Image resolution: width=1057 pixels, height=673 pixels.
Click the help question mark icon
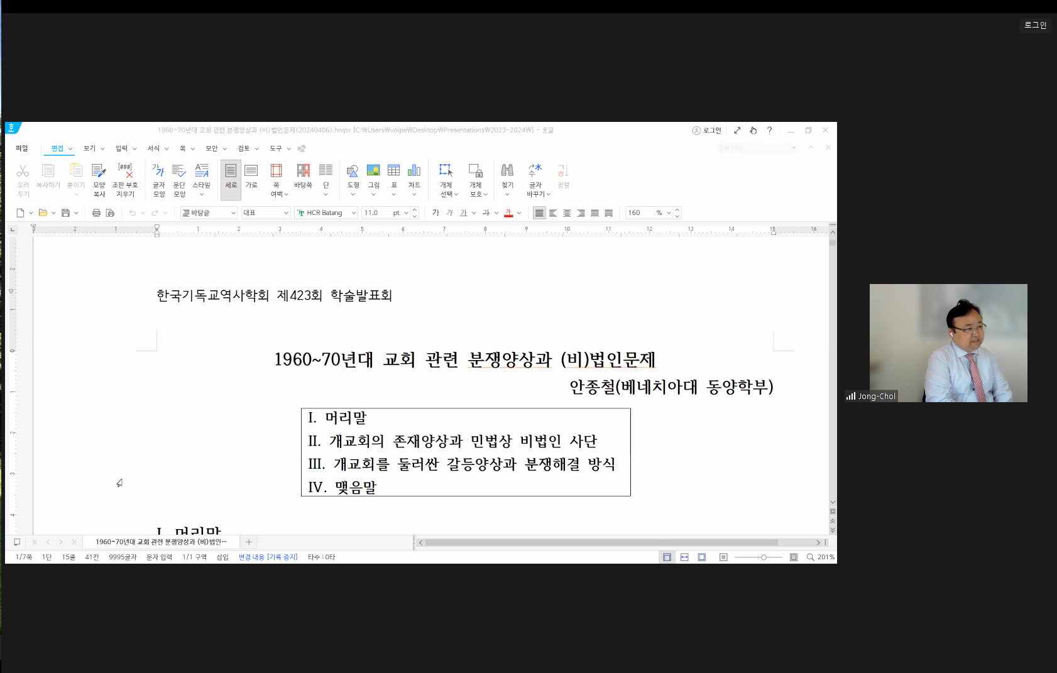pyautogui.click(x=769, y=130)
